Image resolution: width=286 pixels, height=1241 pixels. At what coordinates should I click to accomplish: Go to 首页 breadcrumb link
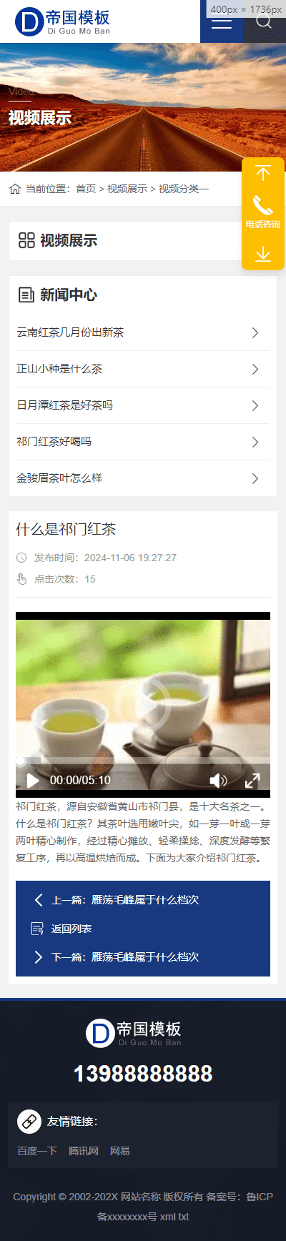86,189
